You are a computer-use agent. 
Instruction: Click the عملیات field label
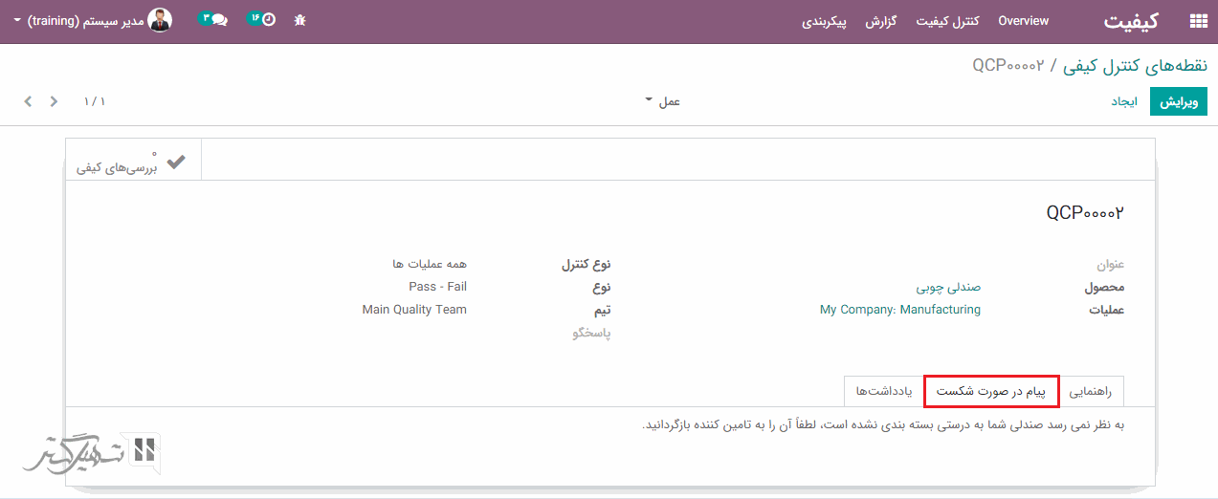[1105, 310]
